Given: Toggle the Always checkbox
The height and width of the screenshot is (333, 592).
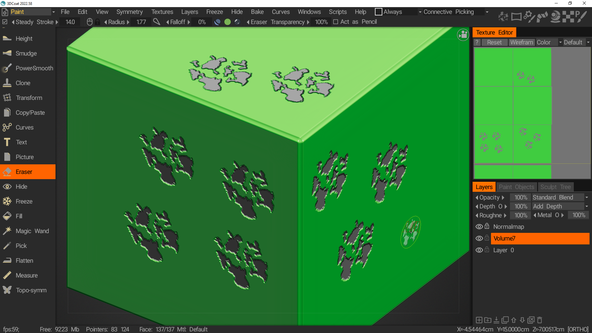Looking at the screenshot, I should click(378, 12).
